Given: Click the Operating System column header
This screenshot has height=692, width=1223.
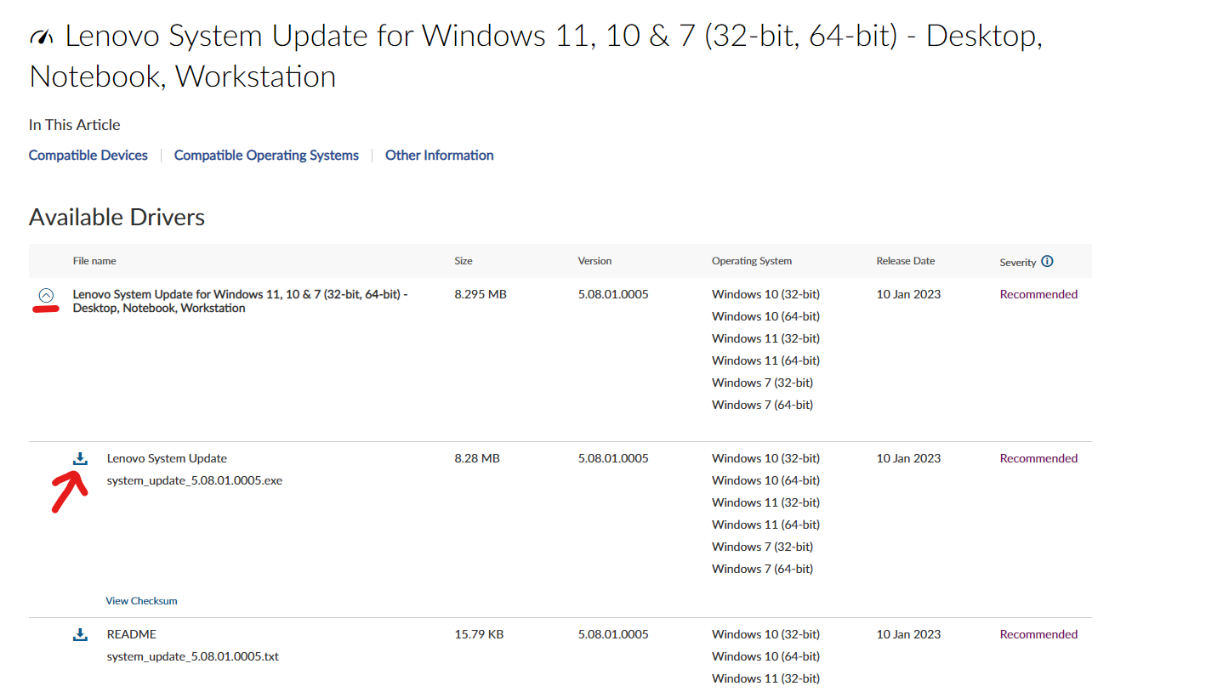Looking at the screenshot, I should click(752, 261).
